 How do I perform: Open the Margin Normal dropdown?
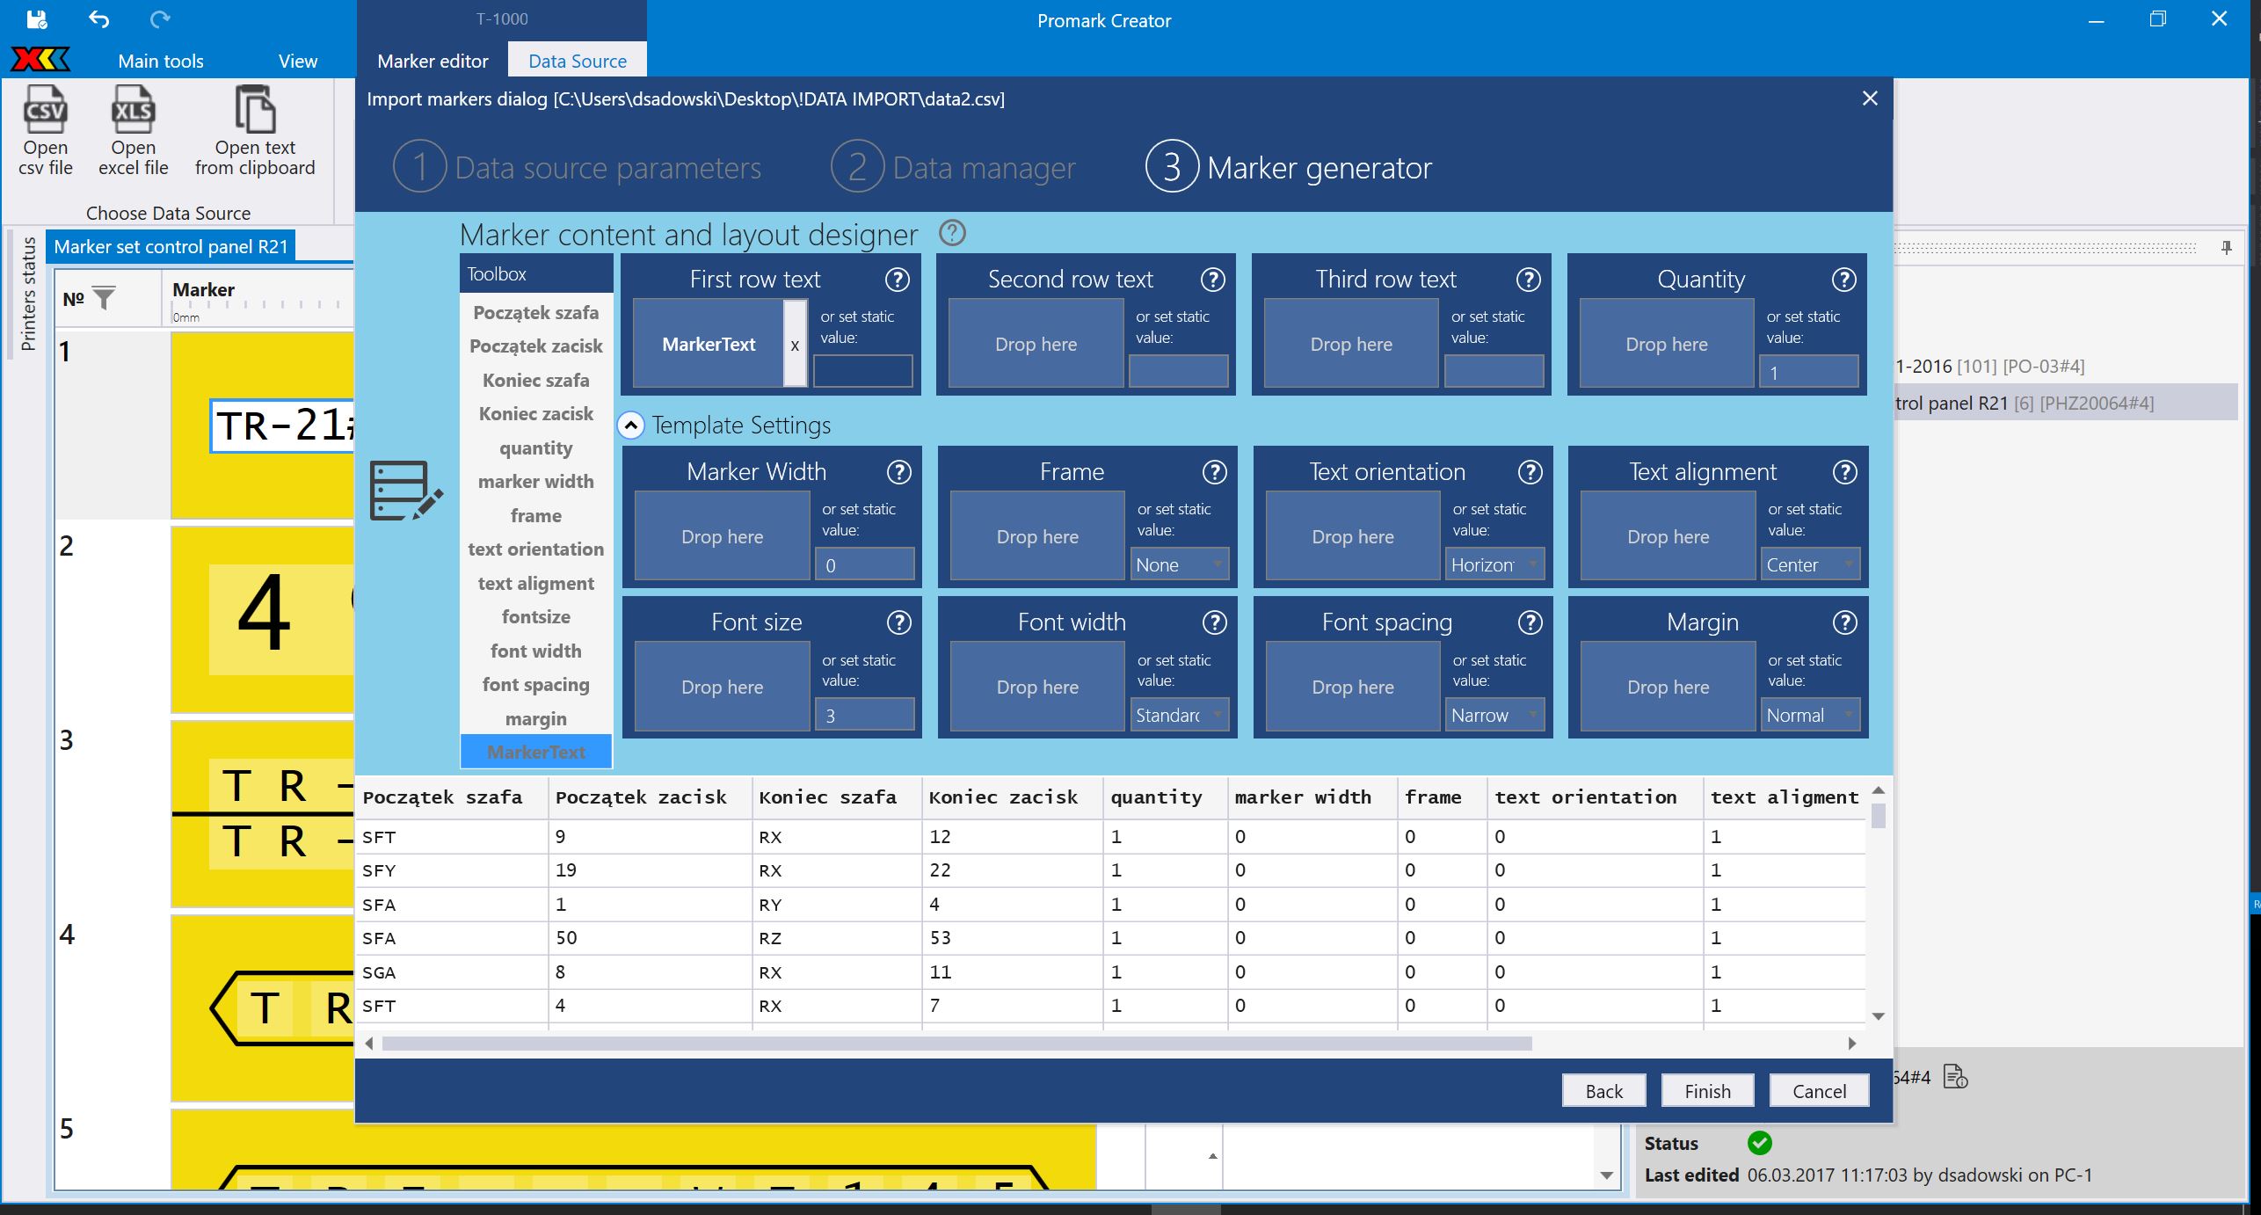coord(1810,715)
